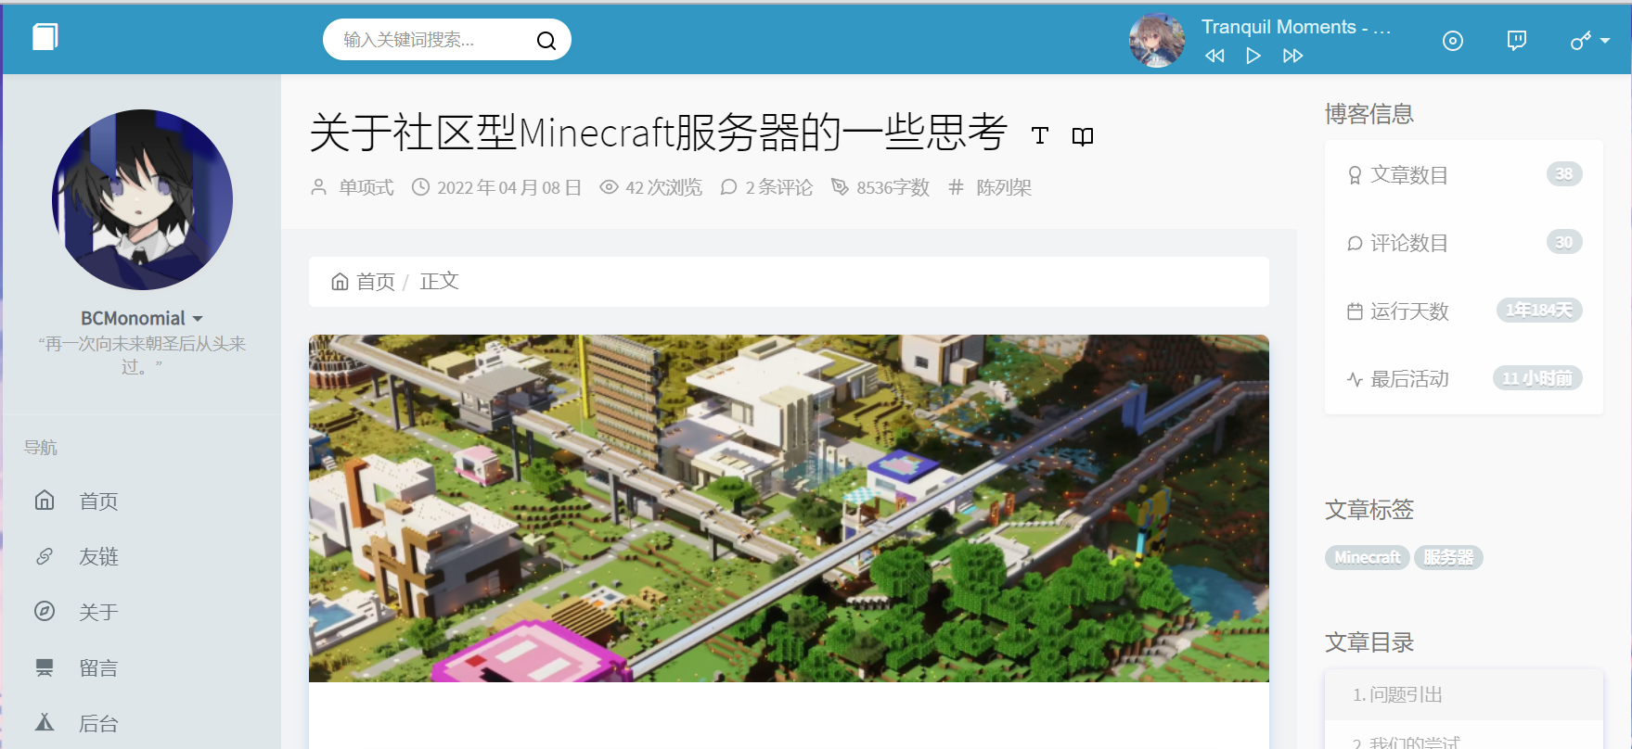Click the clock icon beside the date
The width and height of the screenshot is (1632, 749).
420,187
